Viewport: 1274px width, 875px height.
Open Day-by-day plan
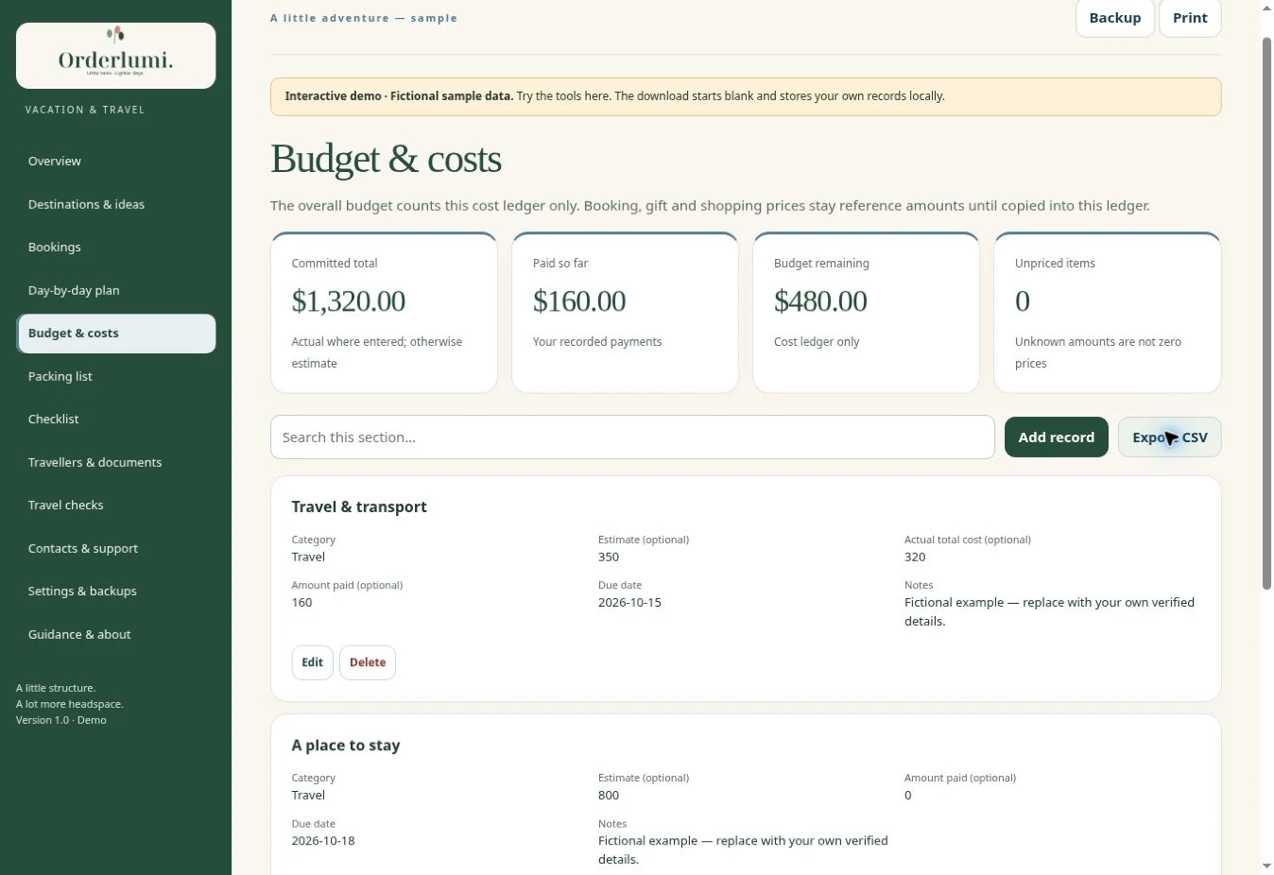click(115, 290)
